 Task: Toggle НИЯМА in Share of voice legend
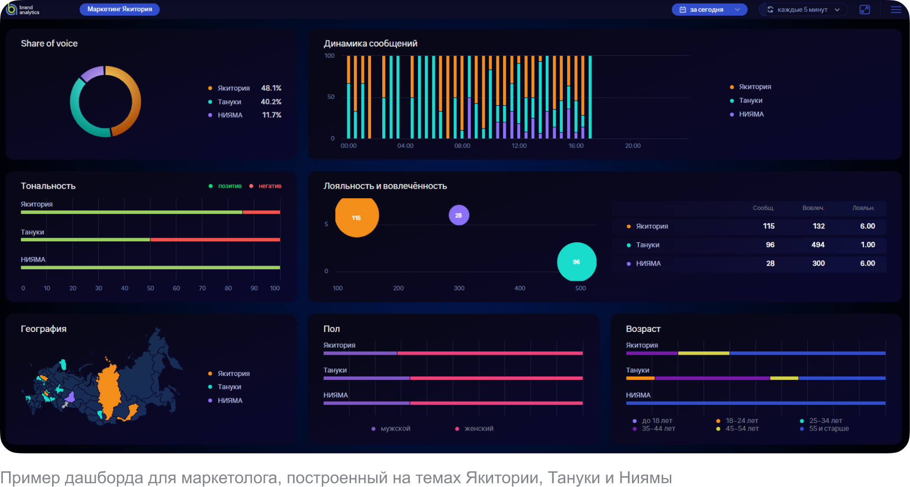click(x=225, y=115)
